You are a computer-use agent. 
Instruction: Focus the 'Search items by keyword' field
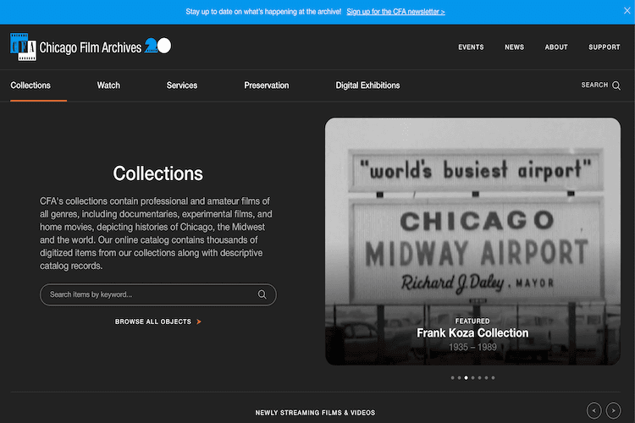158,294
